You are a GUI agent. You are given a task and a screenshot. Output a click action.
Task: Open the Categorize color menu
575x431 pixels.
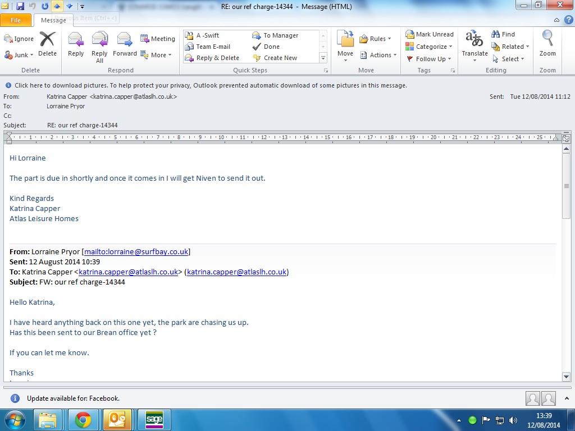428,47
